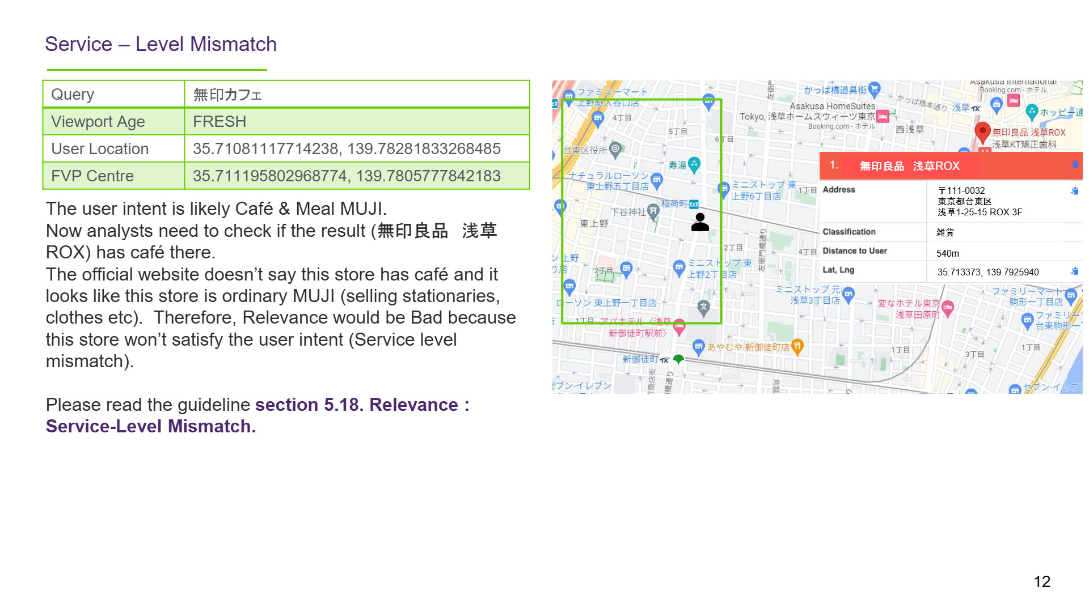Copy the Lat, Lng row value
Viewport: 1089px width, 612px height.
[x=1074, y=271]
